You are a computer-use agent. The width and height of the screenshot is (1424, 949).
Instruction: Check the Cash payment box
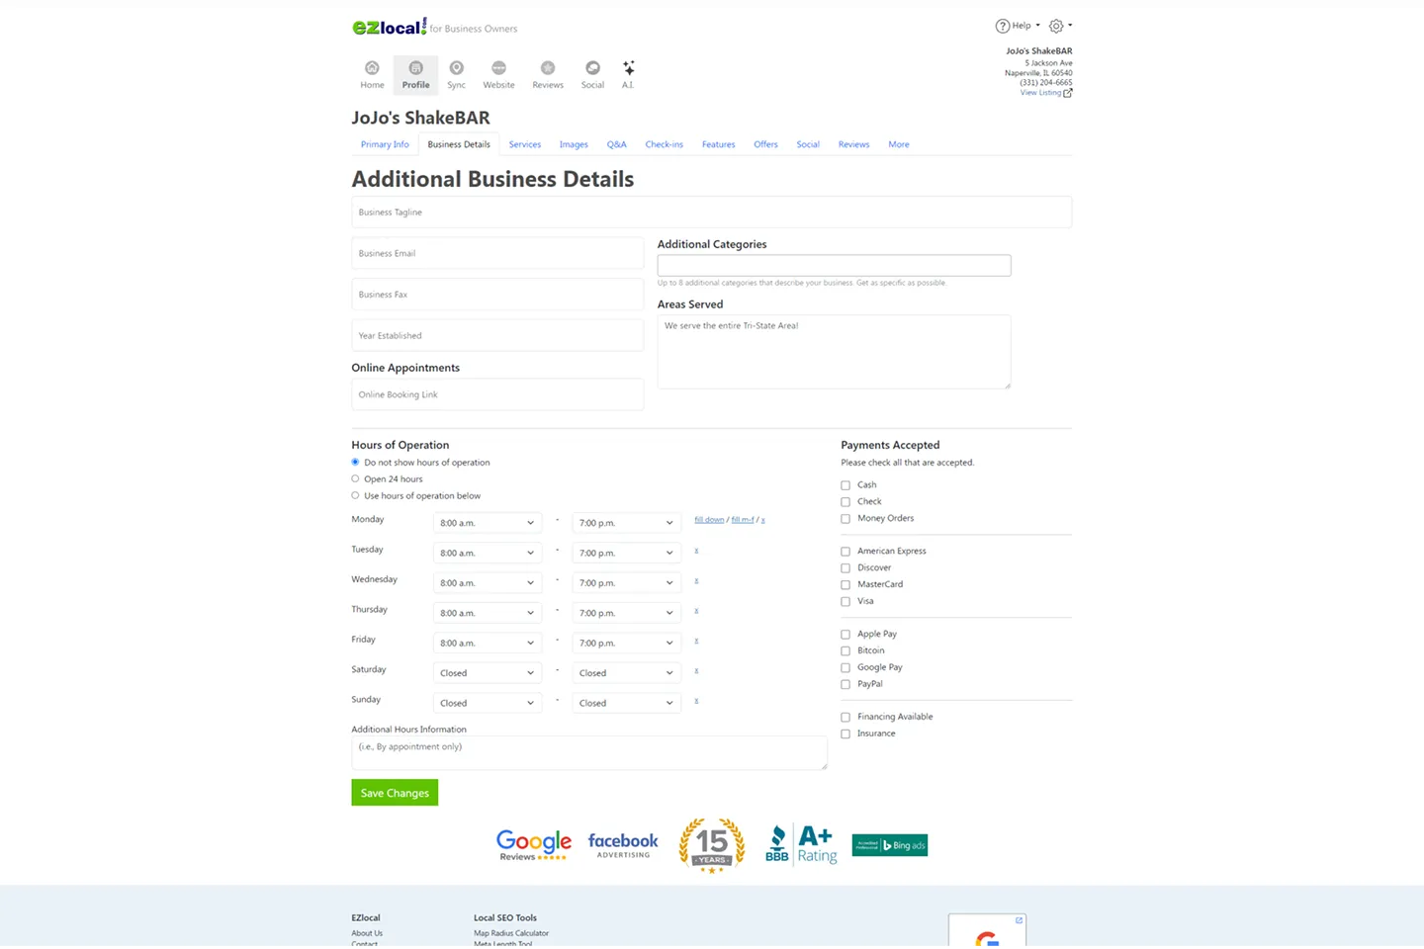tap(845, 485)
